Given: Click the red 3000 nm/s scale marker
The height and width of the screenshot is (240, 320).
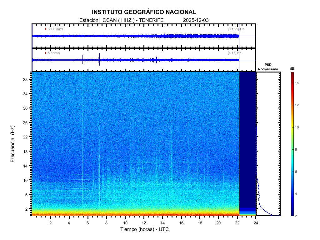Looking at the screenshot, I should (x=46, y=29).
